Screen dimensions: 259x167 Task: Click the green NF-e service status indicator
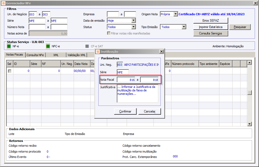click(9, 46)
